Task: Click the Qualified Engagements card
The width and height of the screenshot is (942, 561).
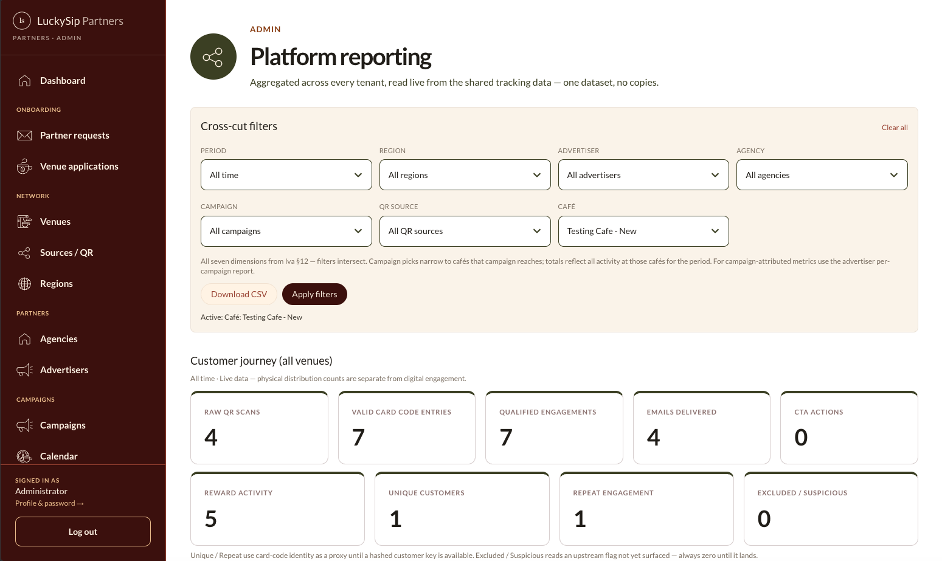Action: 554,428
